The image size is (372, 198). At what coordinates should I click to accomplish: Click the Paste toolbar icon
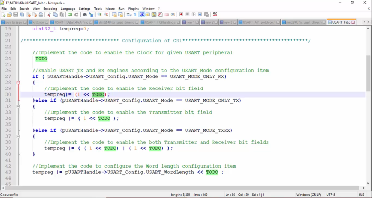pyautogui.click(x=62, y=14)
